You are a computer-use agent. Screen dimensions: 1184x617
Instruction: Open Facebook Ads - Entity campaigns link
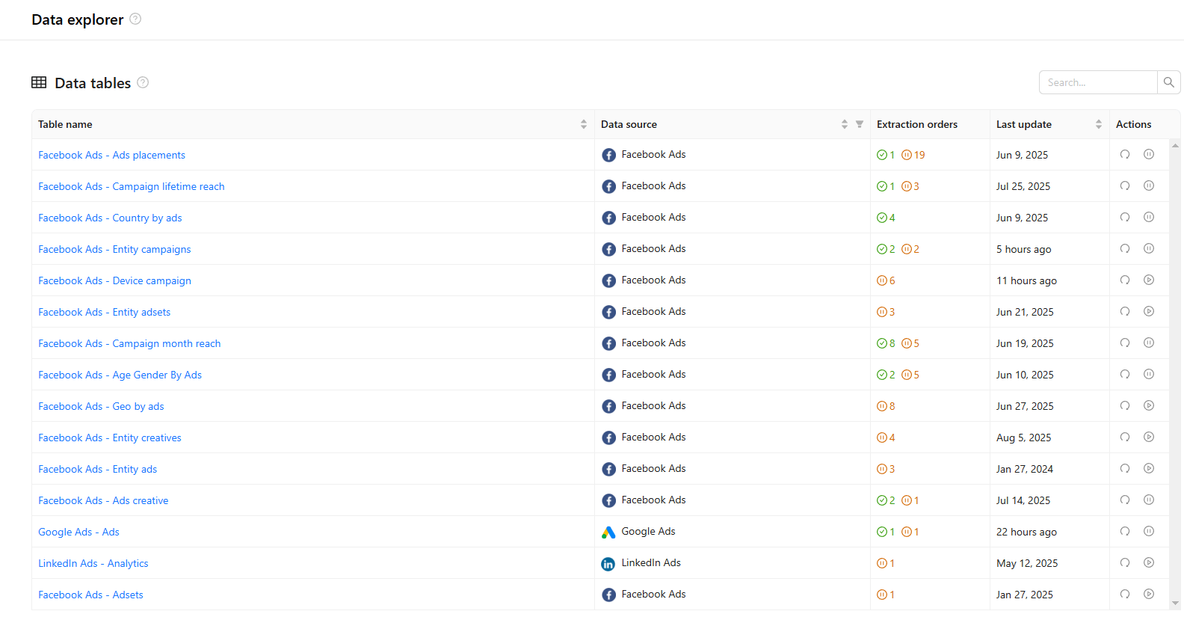114,249
